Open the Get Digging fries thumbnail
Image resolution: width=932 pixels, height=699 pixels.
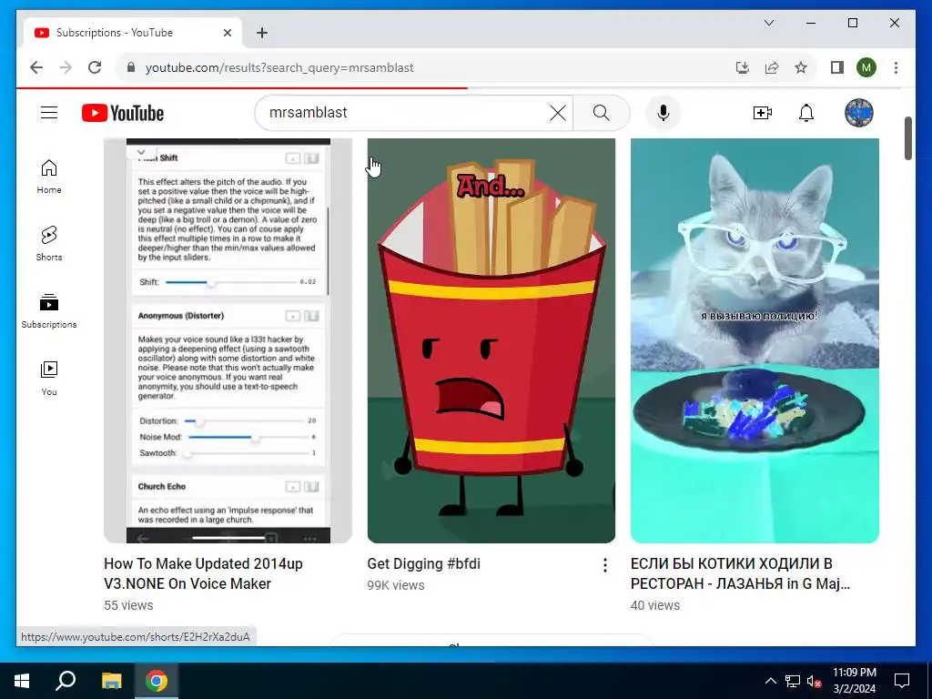click(491, 340)
